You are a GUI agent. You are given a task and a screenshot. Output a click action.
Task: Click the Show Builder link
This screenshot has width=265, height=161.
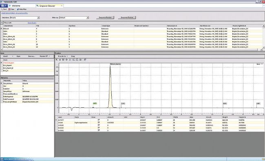(32, 23)
